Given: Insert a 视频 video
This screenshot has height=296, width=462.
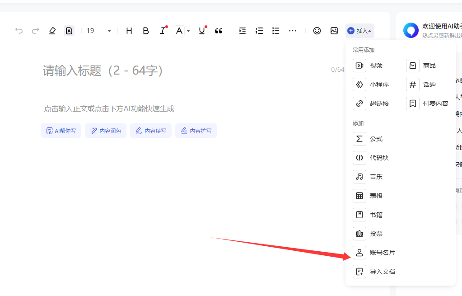Looking at the screenshot, I should pos(376,66).
